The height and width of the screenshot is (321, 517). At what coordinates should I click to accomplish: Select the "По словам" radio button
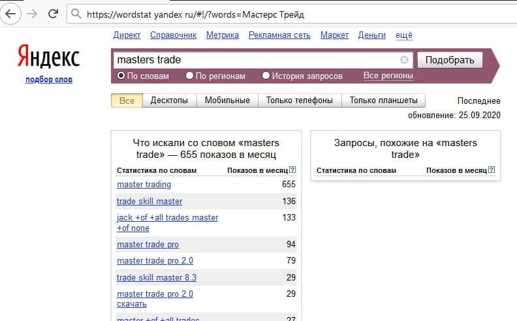121,76
